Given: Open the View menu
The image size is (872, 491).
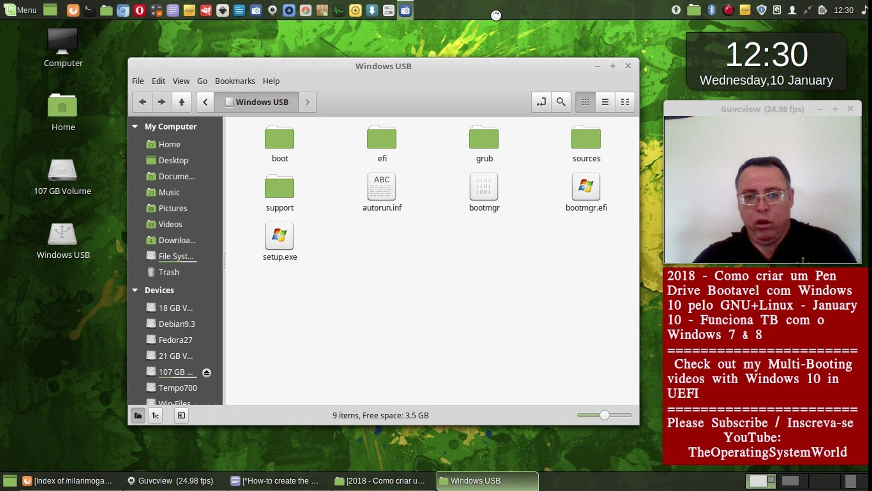Looking at the screenshot, I should (x=181, y=81).
